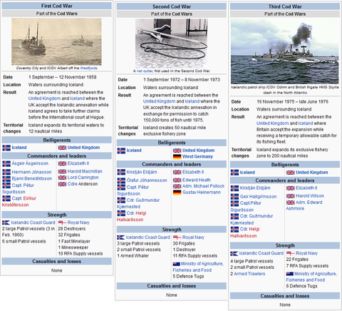Image resolution: width=342 pixels, height=311 pixels.
Task: Click UK flag icon in Third Cod War belligerents
Action: pos(290,173)
